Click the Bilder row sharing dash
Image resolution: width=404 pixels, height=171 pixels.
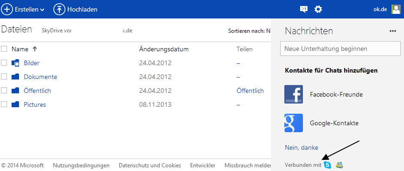click(x=238, y=63)
